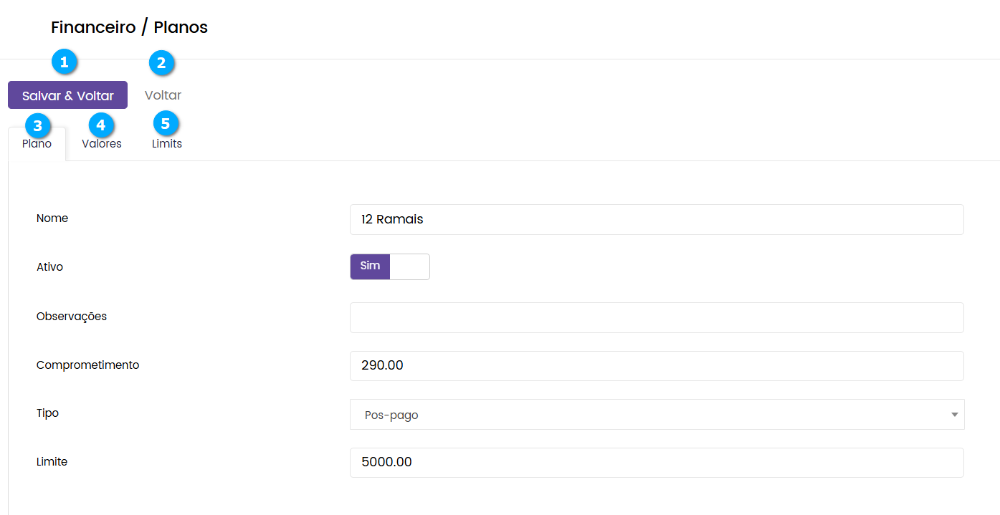The width and height of the screenshot is (1000, 515).
Task: Open the Valores tab
Action: pos(102,144)
